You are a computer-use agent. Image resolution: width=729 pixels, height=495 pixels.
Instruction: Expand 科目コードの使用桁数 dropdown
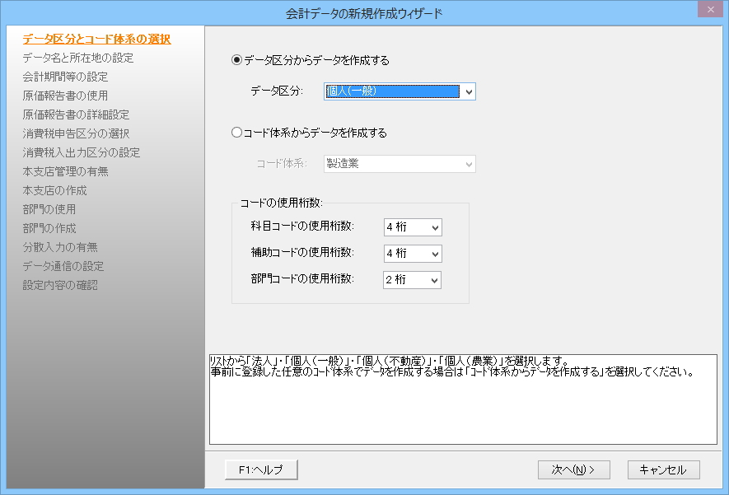point(434,227)
